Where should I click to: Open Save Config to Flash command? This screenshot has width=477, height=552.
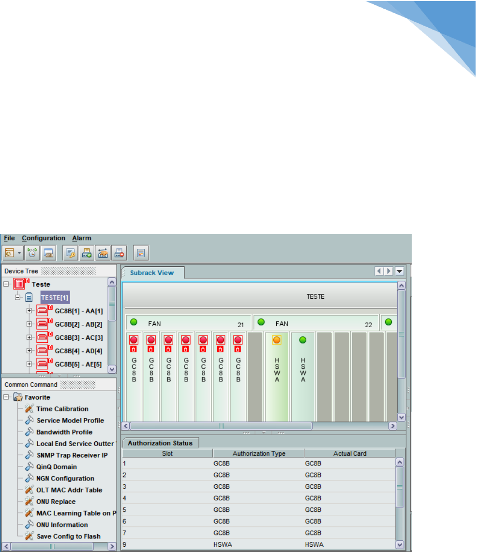point(68,537)
